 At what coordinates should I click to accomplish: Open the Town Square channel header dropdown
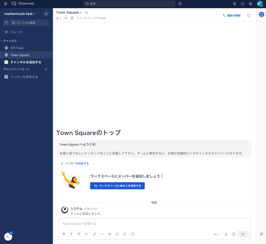tap(69, 12)
